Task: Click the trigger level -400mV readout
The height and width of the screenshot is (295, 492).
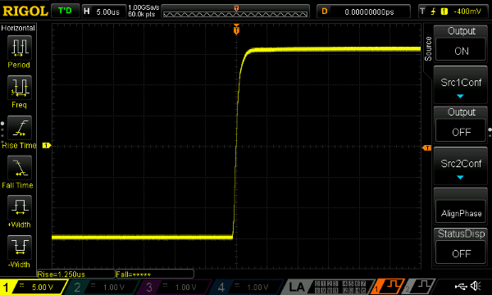Action: pyautogui.click(x=467, y=11)
